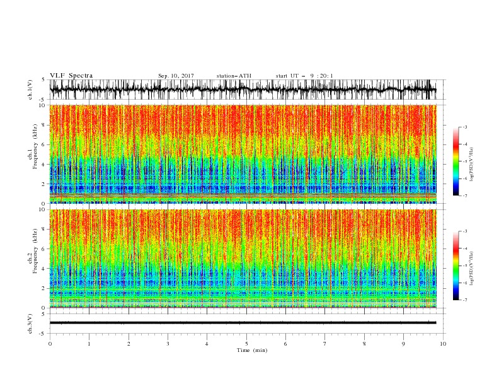Click the ch.2 frequency spectrogram panel

243,259
